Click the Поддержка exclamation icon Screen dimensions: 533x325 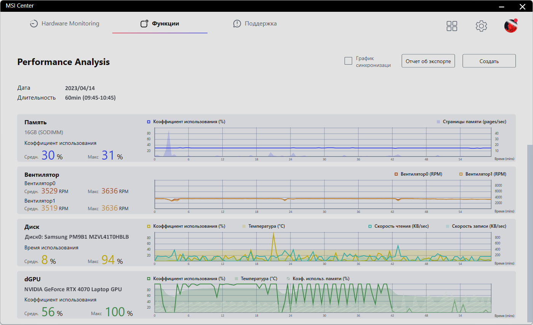tap(237, 24)
